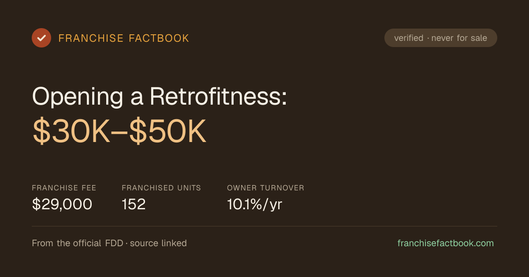The height and width of the screenshot is (277, 529).
Task: Click the $30K lower cost figure
Action: (71, 131)
